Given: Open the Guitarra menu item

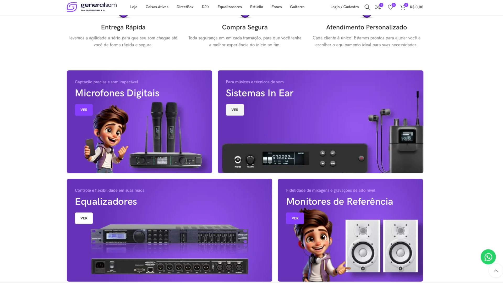Looking at the screenshot, I should pyautogui.click(x=297, y=7).
